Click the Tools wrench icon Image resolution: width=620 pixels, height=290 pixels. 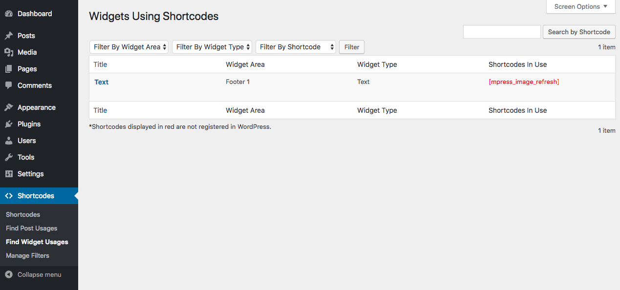[x=9, y=157]
